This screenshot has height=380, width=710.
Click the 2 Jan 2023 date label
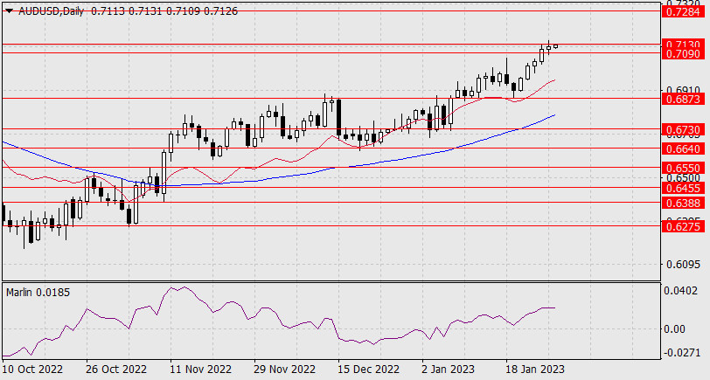click(449, 370)
